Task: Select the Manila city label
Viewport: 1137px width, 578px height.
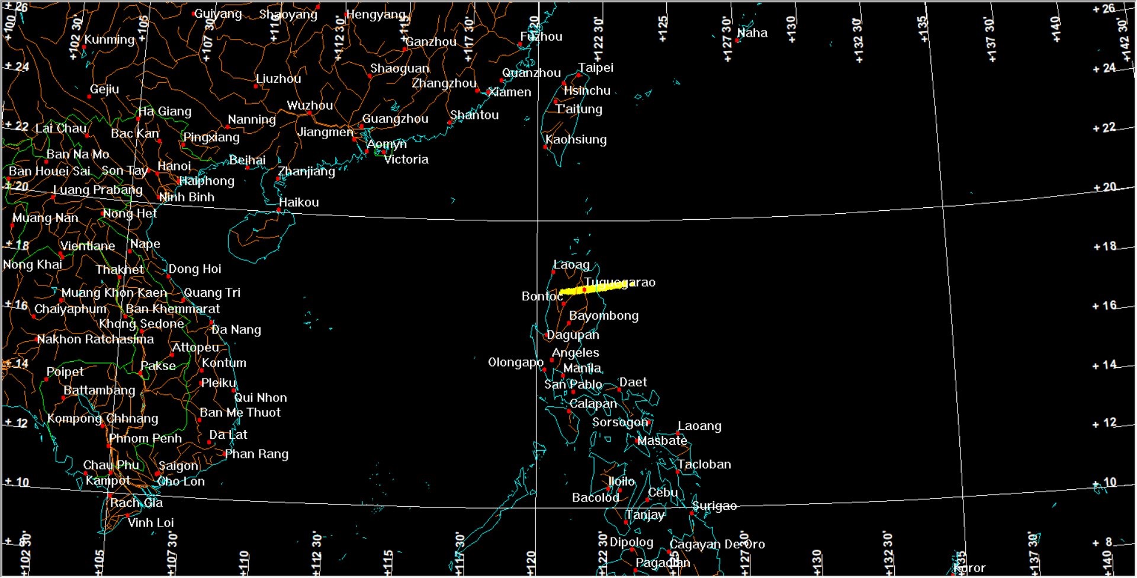Action: [x=582, y=368]
